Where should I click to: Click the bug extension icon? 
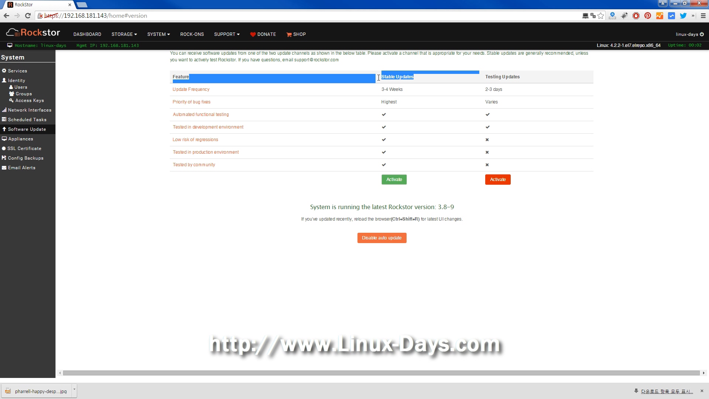[624, 16]
